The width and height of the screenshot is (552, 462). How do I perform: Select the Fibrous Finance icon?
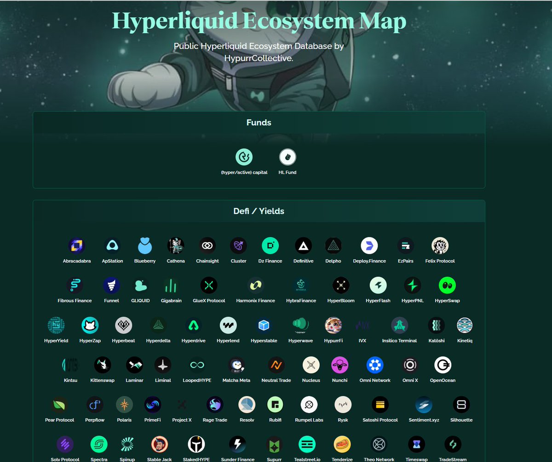75,286
